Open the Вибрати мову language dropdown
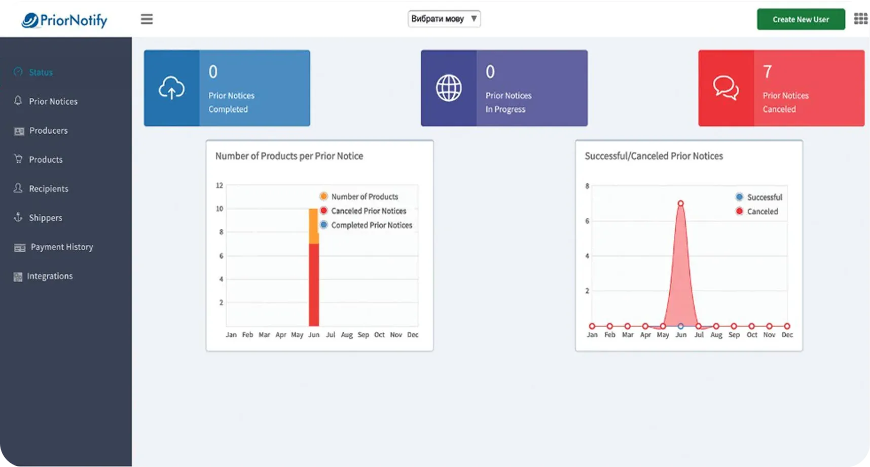This screenshot has height=467, width=870. [x=444, y=19]
